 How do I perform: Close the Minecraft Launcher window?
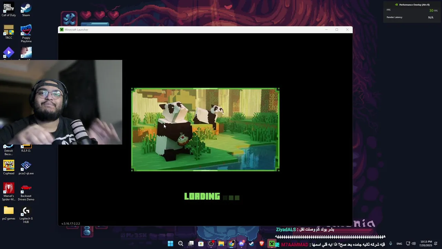coord(347,30)
